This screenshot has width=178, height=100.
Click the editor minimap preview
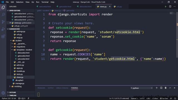tap(172, 13)
